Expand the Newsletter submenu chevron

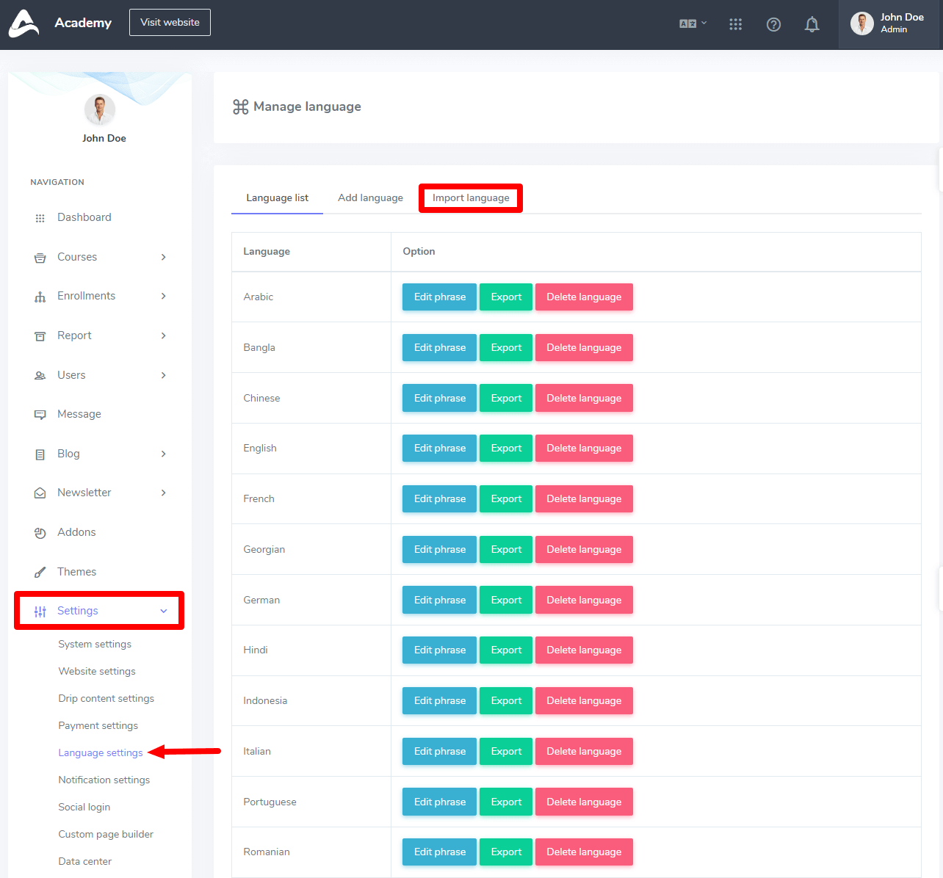point(163,493)
